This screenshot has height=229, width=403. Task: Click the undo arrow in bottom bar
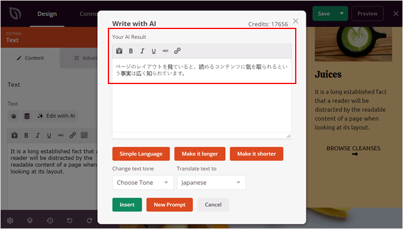(69, 220)
